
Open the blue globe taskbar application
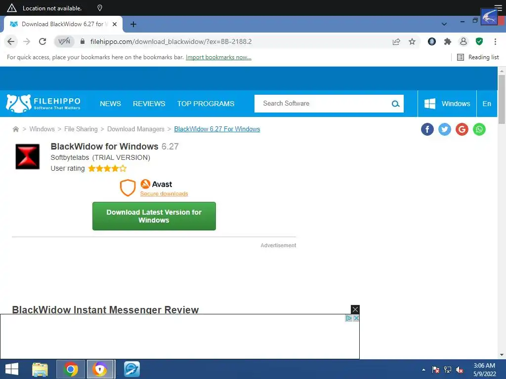pos(132,369)
